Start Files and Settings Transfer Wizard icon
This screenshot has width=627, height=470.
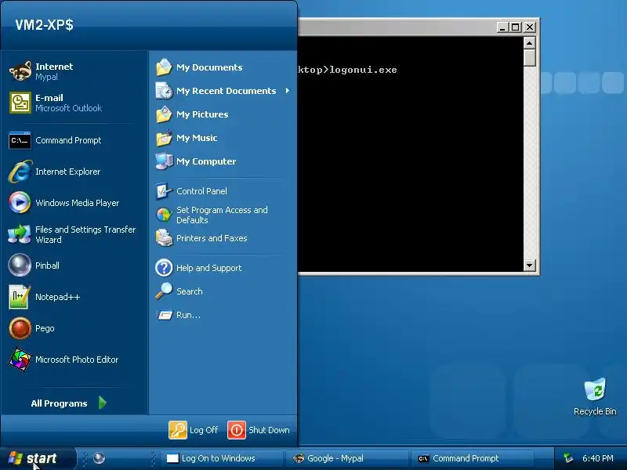19,234
